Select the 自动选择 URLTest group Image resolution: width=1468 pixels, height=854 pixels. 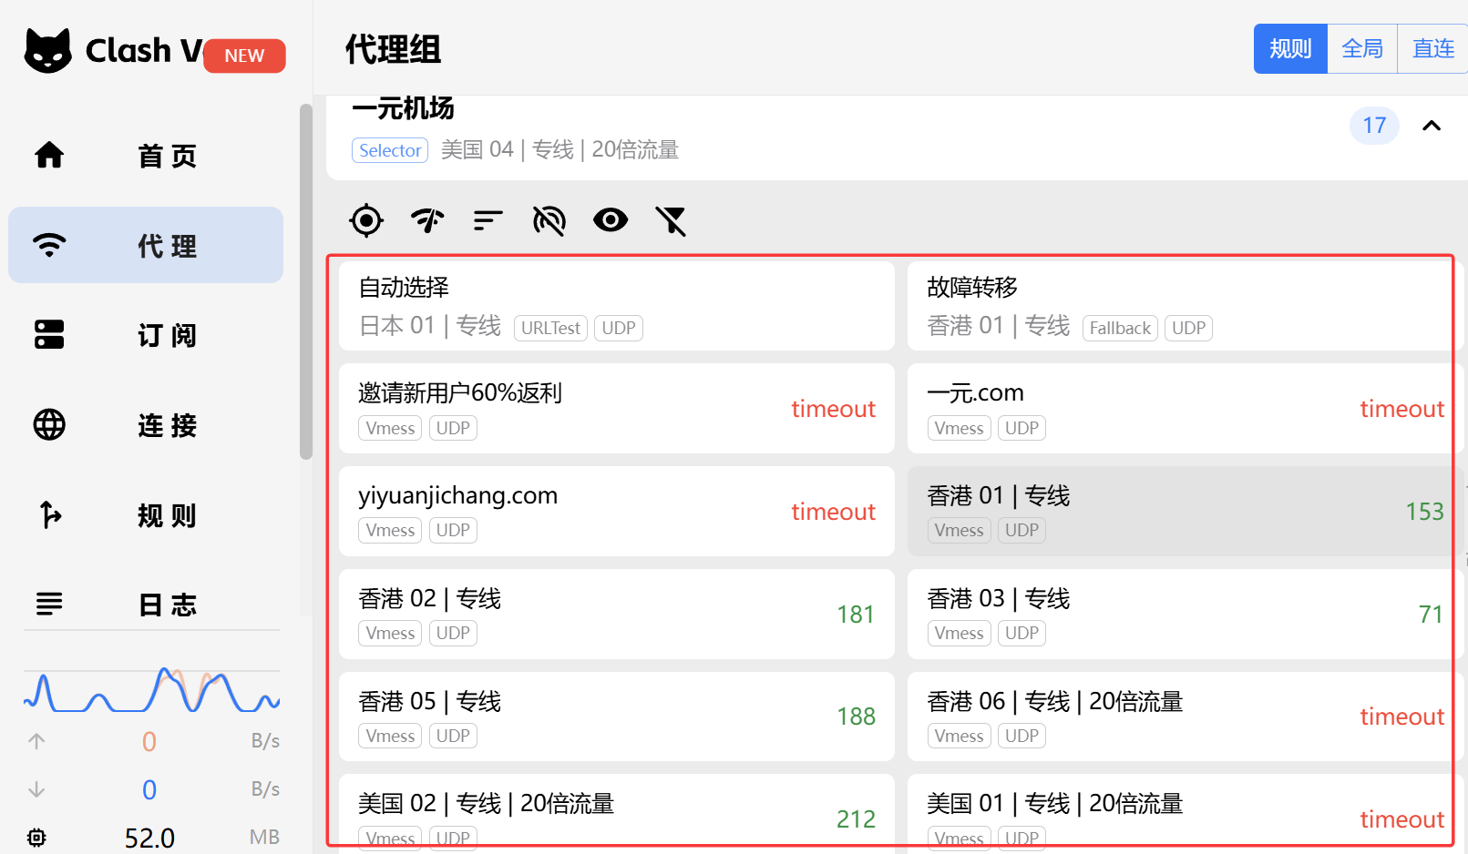[616, 306]
